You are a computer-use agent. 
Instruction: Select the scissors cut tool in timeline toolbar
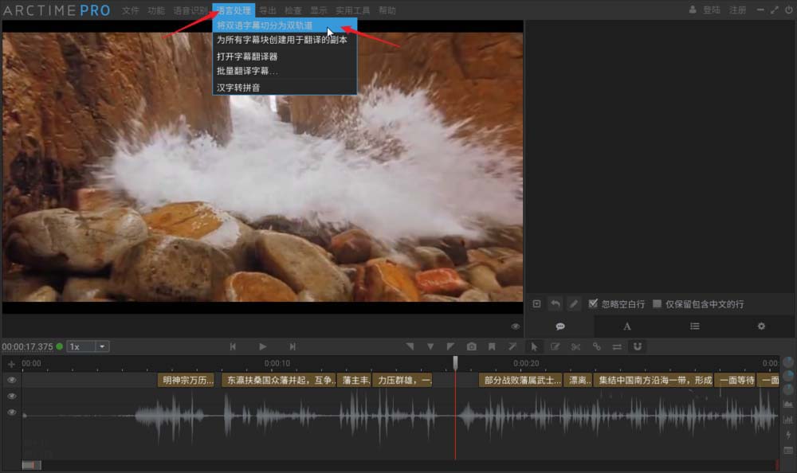coord(575,346)
